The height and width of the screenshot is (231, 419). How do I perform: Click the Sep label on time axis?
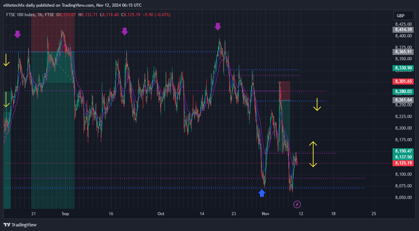tap(65, 214)
